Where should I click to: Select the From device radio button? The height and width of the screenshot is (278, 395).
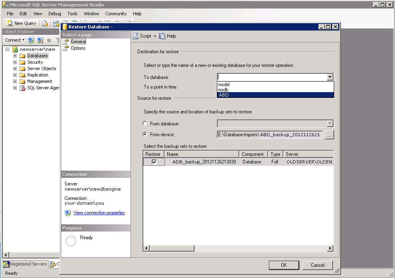(x=145, y=134)
